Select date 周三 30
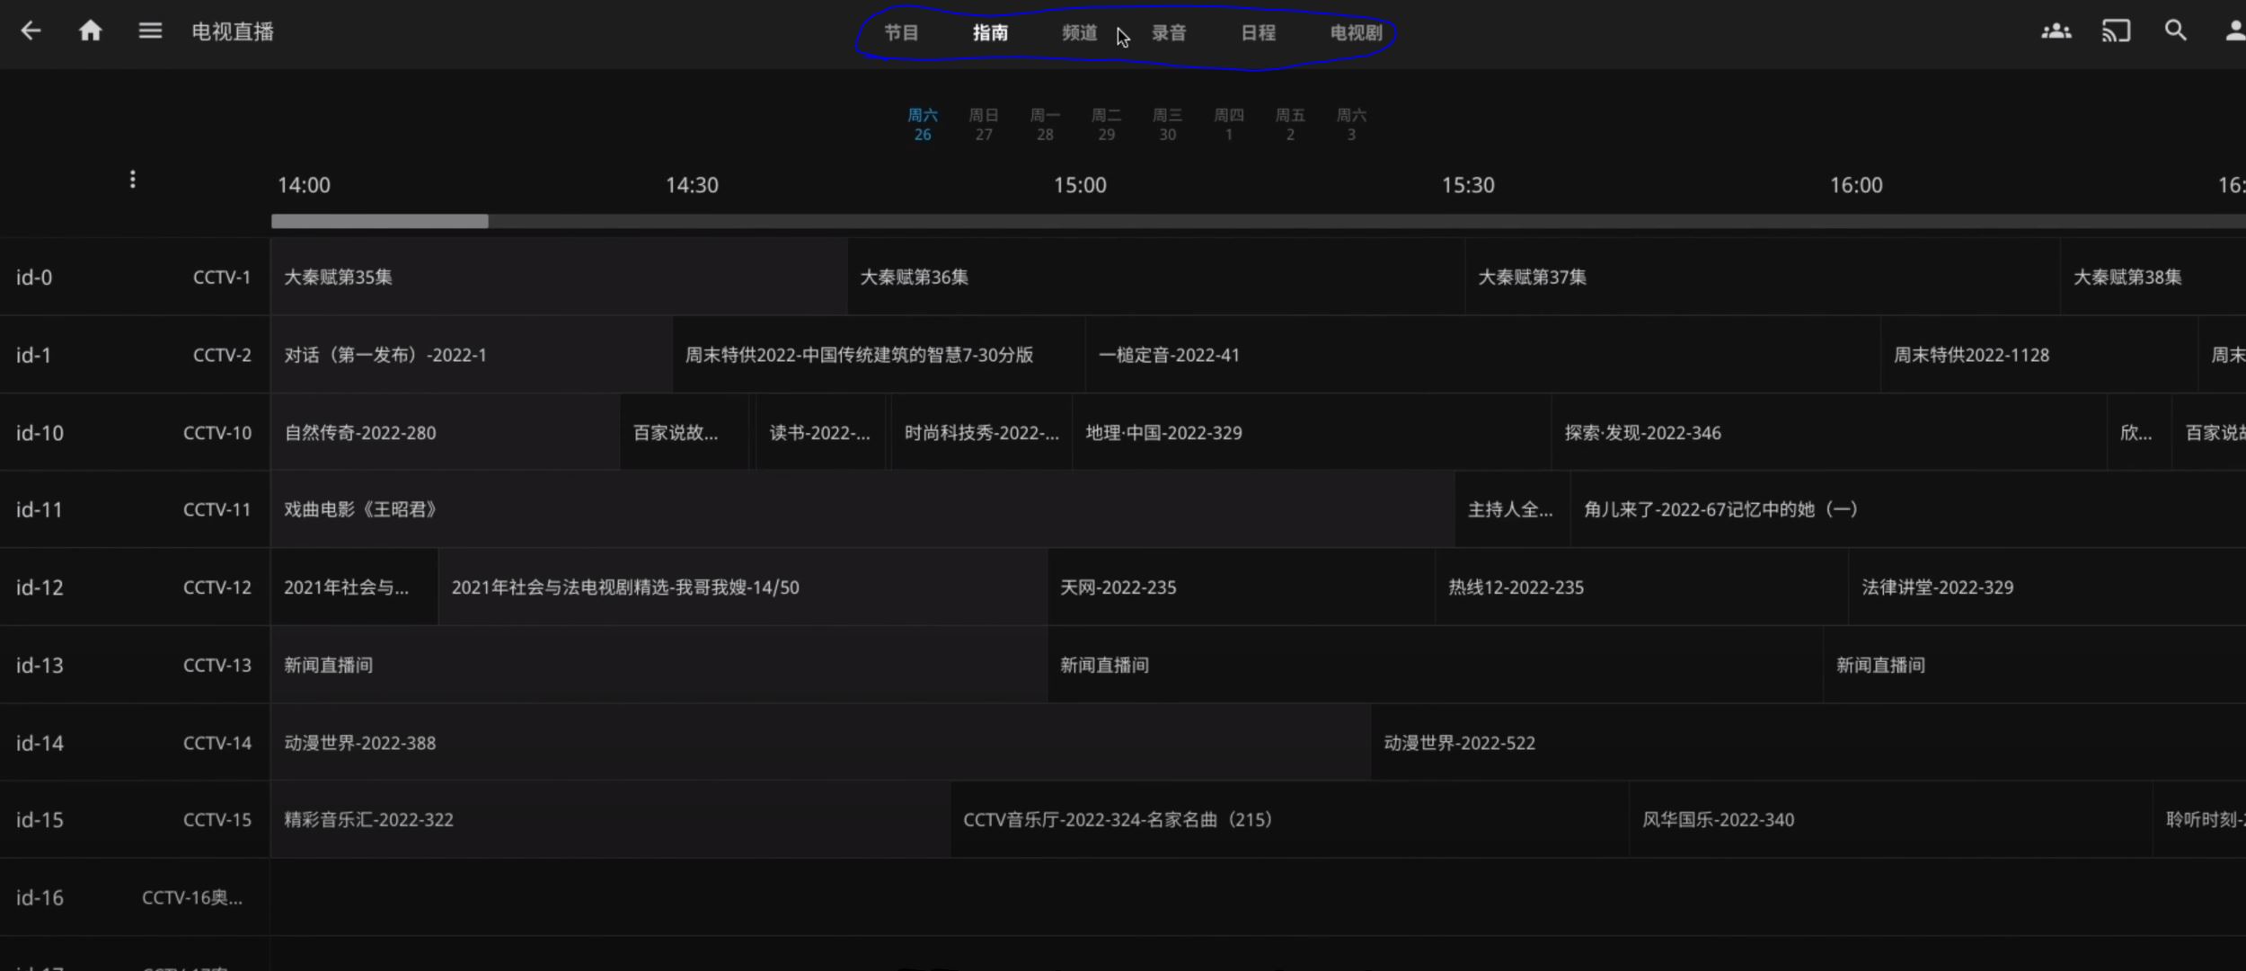 (1167, 125)
